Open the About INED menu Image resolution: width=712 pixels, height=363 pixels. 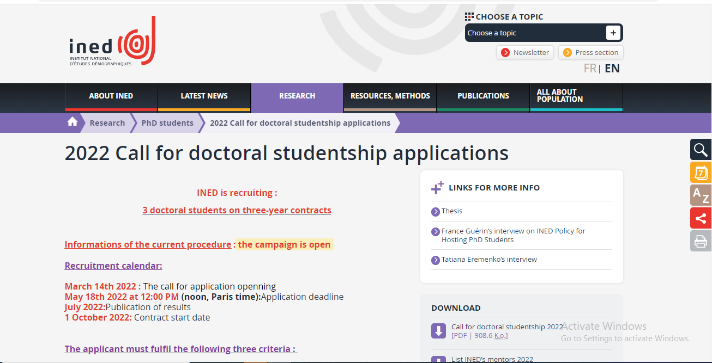point(111,97)
